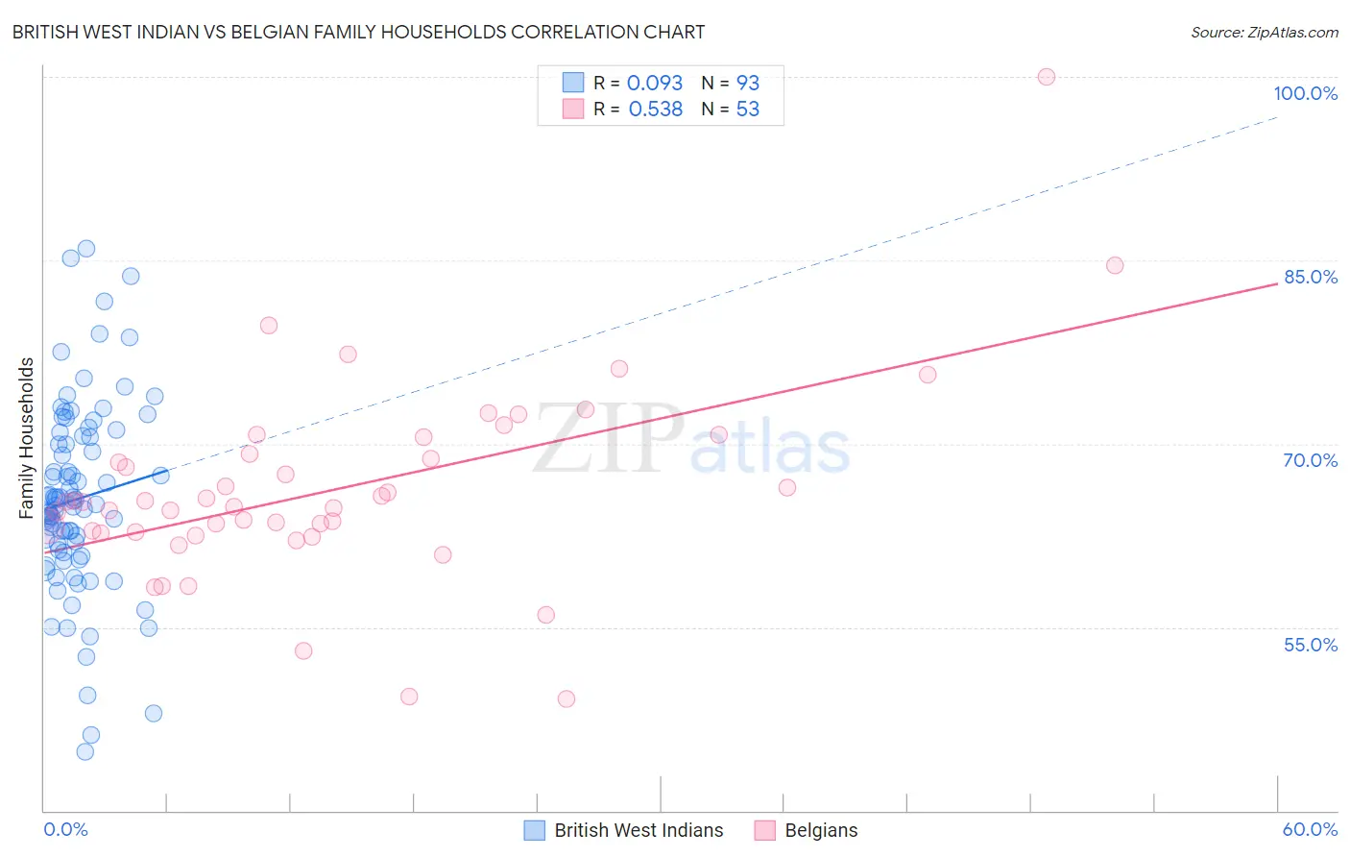Click the blue swatch beside R = 0.093

[x=573, y=83]
